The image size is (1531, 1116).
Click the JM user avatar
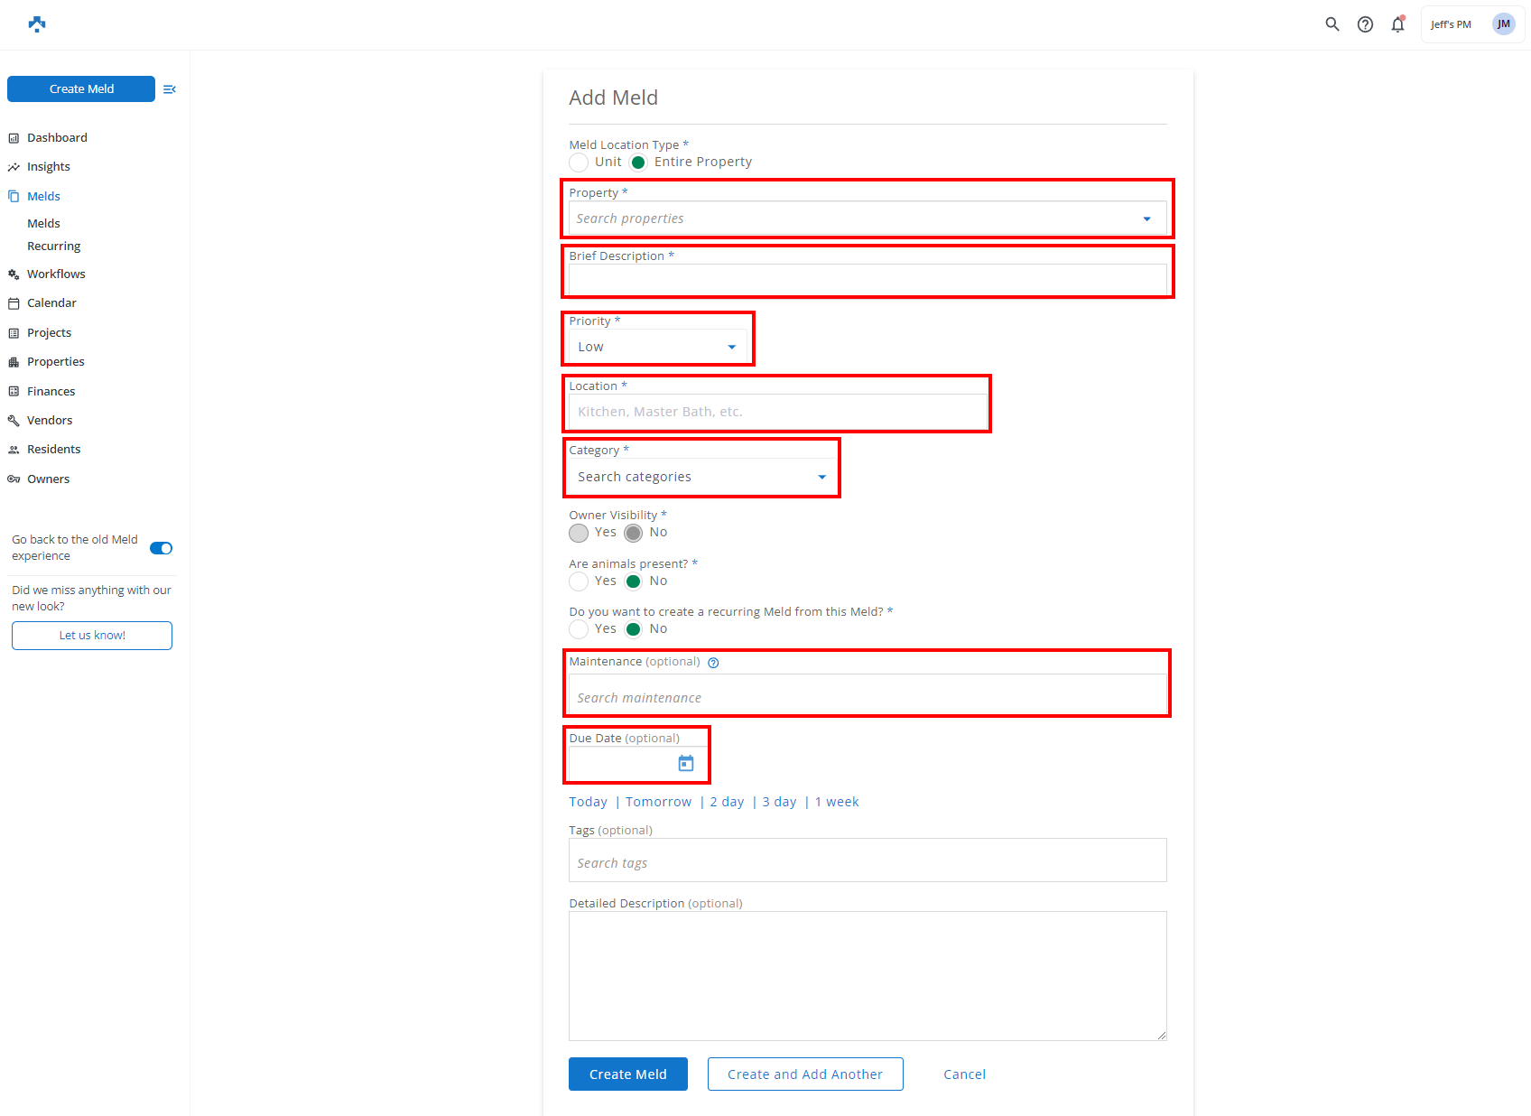(1503, 24)
